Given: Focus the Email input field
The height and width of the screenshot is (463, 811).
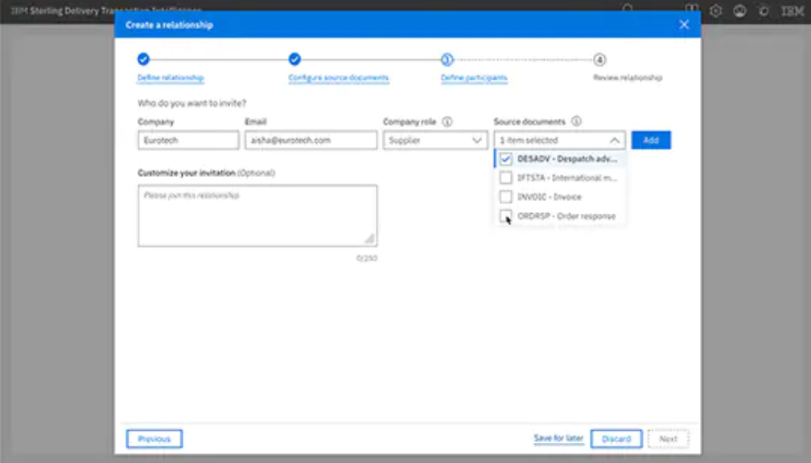Looking at the screenshot, I should 311,140.
